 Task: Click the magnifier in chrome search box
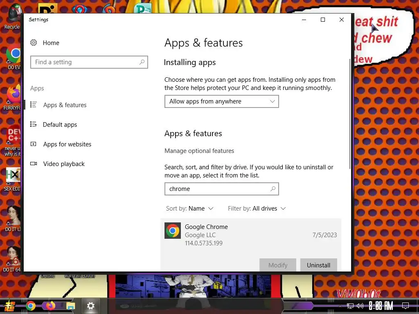[273, 189]
